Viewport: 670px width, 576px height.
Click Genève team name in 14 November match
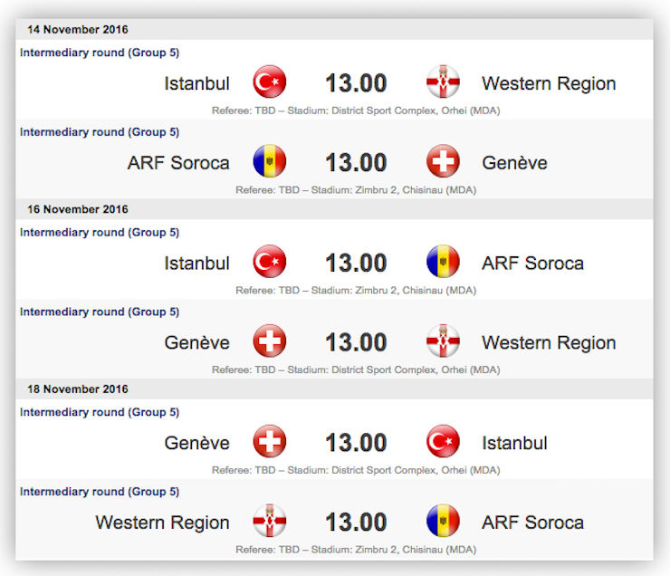click(x=514, y=163)
